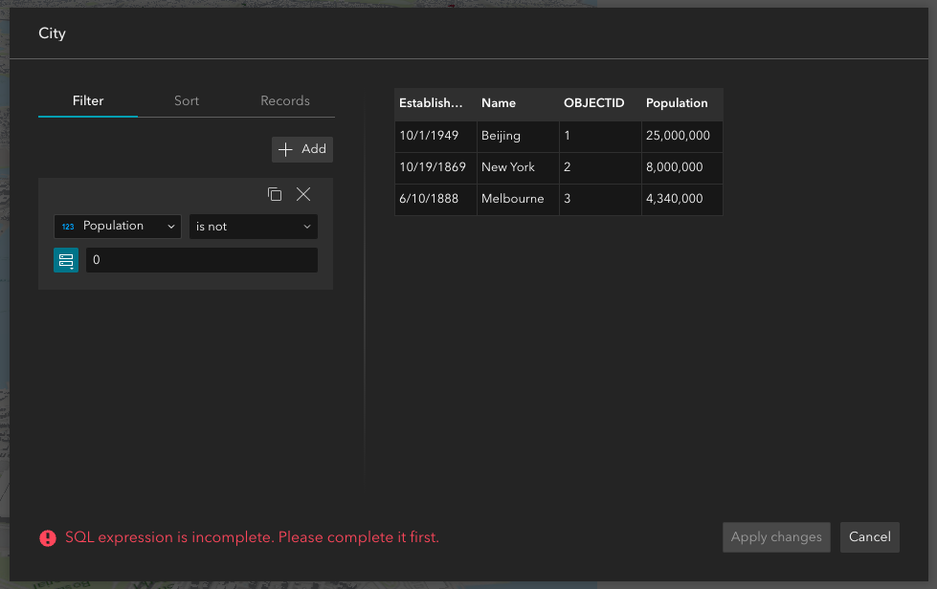The height and width of the screenshot is (589, 937).
Task: Click the Population column header
Action: tap(677, 103)
